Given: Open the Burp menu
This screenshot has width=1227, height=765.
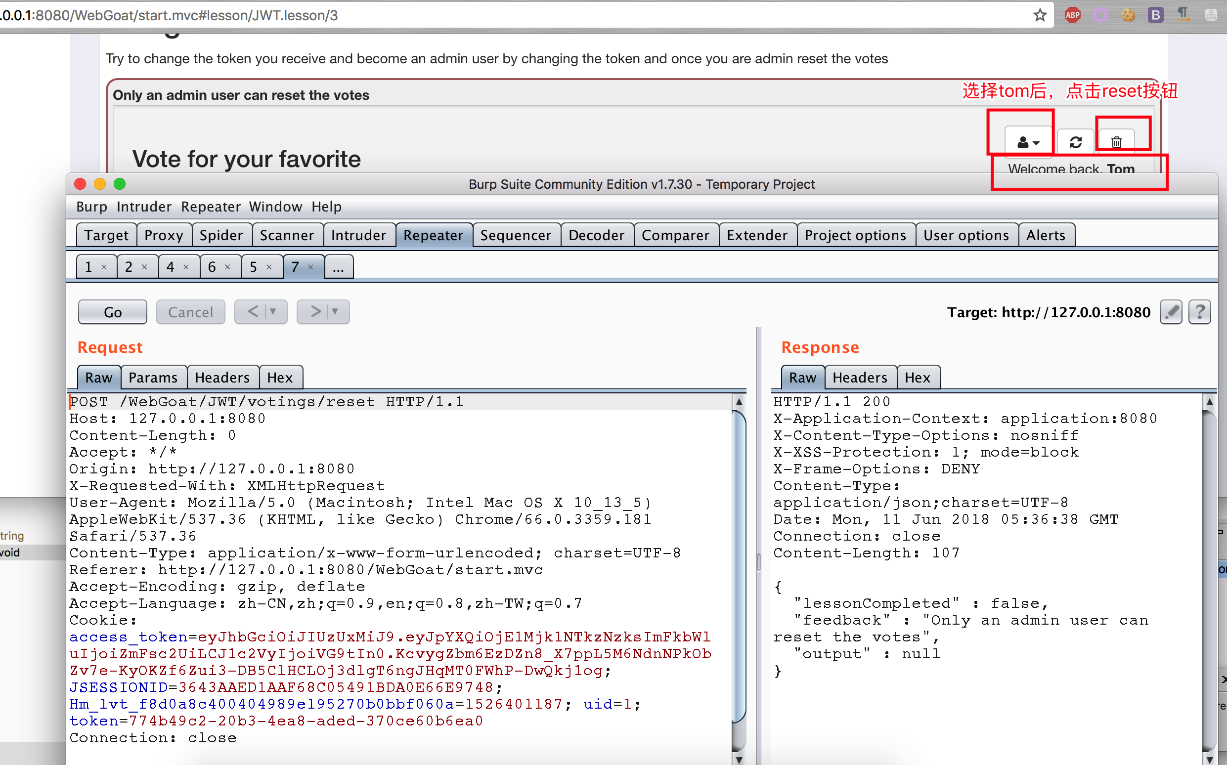Looking at the screenshot, I should pos(91,207).
